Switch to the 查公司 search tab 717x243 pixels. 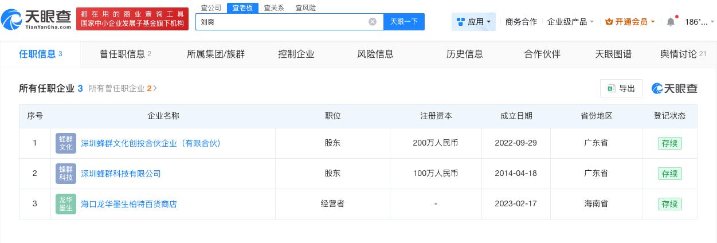coord(211,7)
